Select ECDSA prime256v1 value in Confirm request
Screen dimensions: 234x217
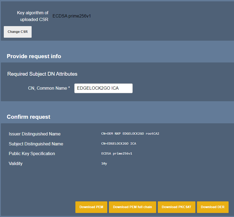point(116,154)
